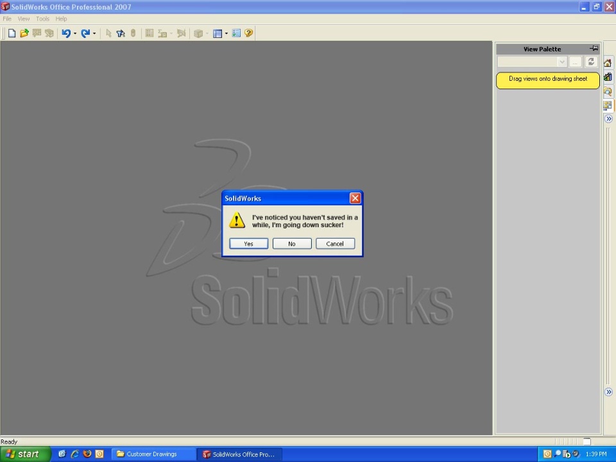Screen dimensions: 616x462
Task: Open a file with the Open folder icon
Action: tap(24, 33)
